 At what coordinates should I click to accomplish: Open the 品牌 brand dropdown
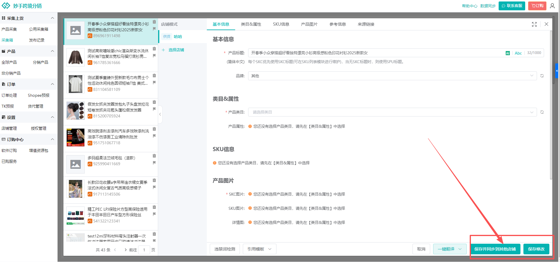click(392, 76)
